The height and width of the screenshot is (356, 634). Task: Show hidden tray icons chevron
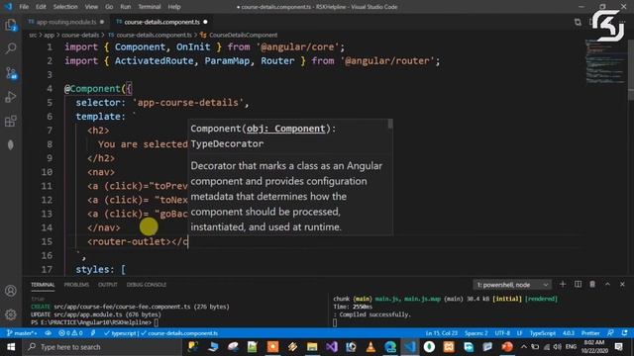pyautogui.click(x=524, y=347)
